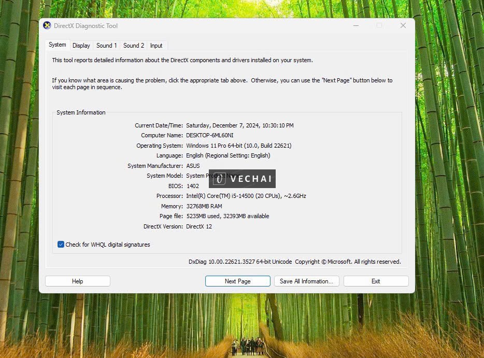Select the System tab

tap(58, 45)
